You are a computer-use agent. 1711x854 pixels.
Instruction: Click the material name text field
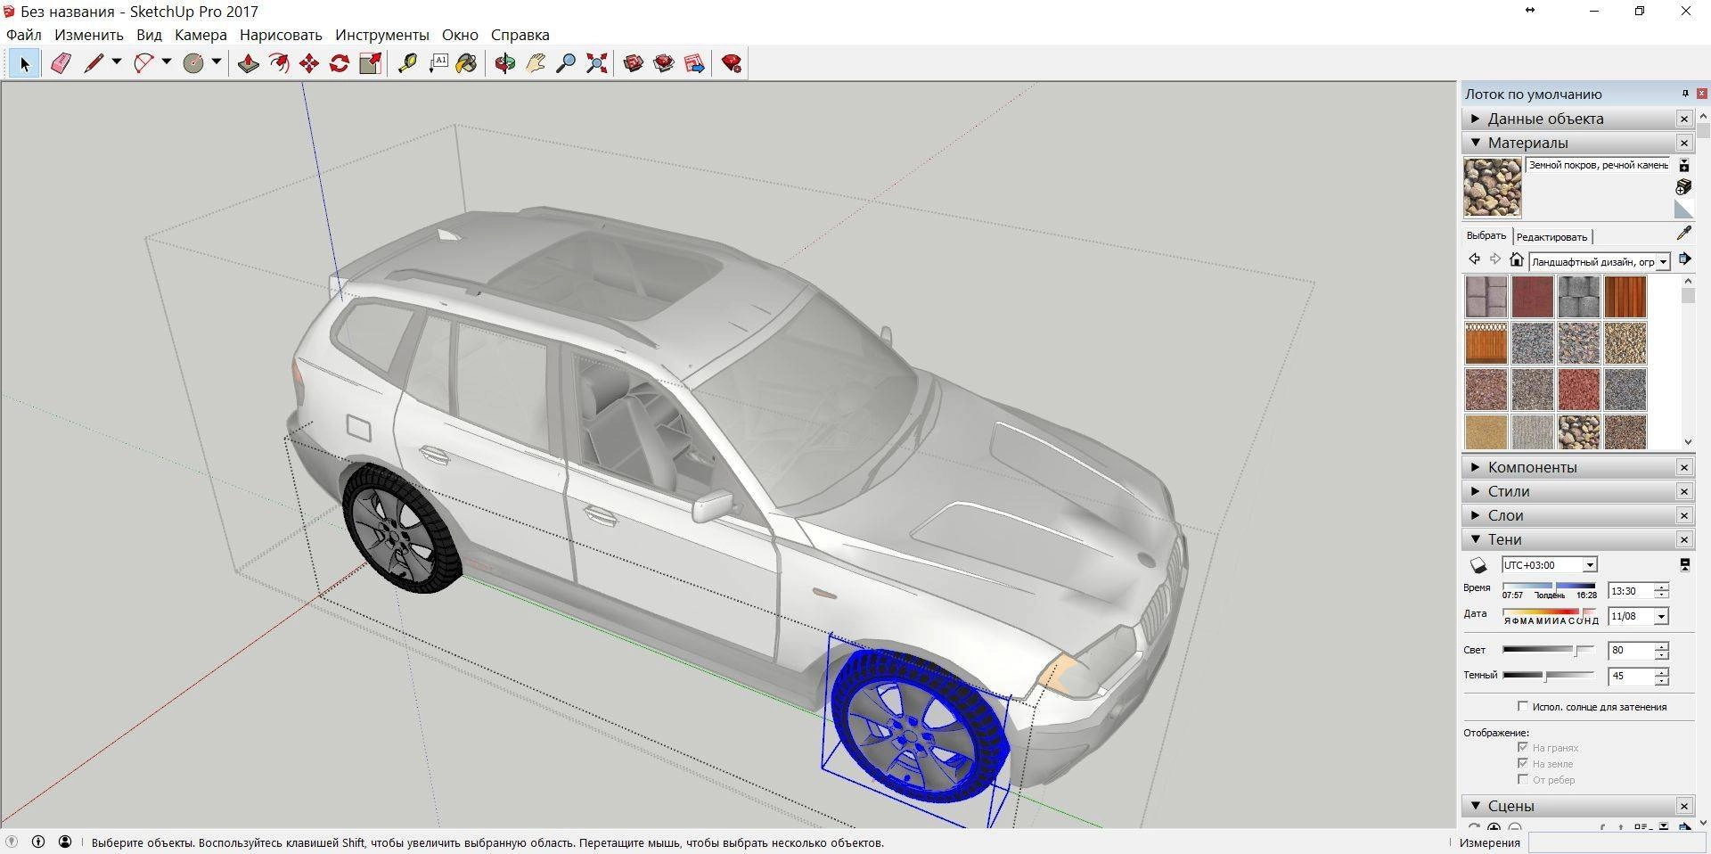pos(1598,165)
